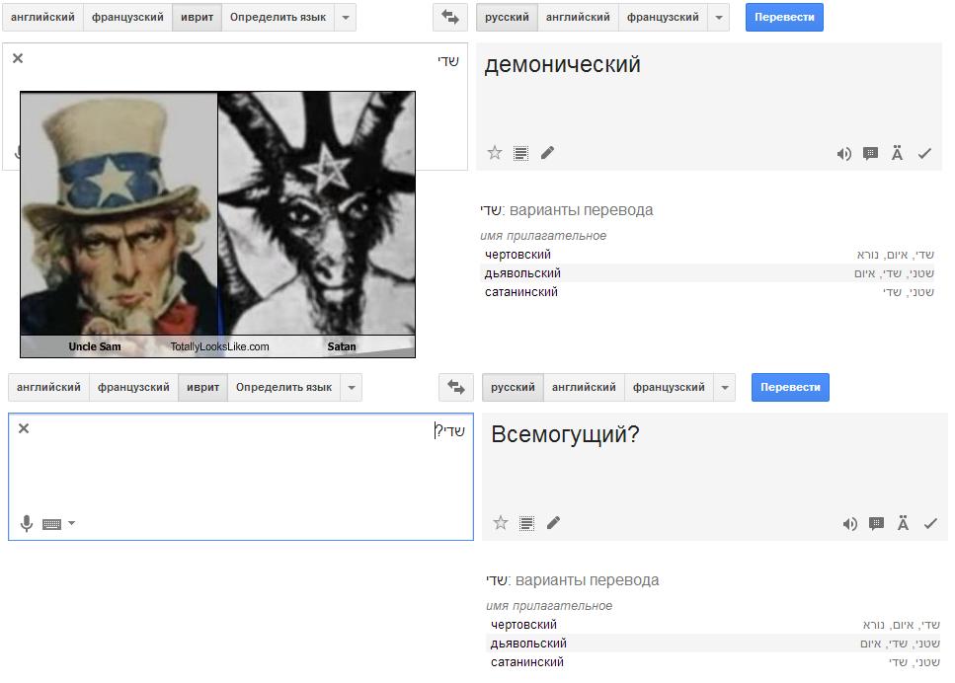
Task: Show transliteration of 'Всемогущий?' (Ä icon)
Action: (x=904, y=523)
